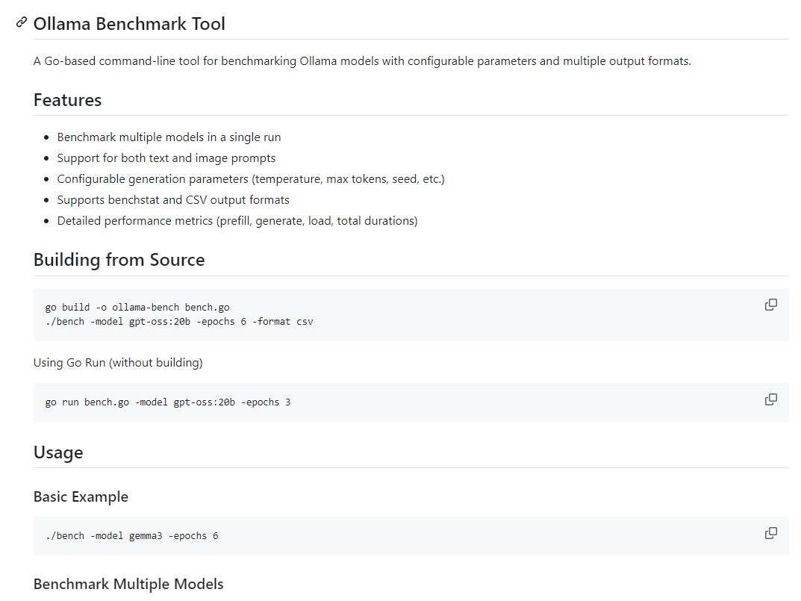Copy the go run bench.go command
This screenshot has height=601, width=801.
(771, 399)
